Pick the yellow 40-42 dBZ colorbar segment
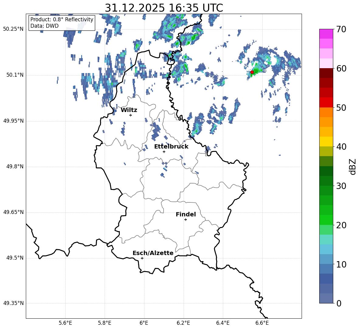The width and height of the screenshot is (360, 329). (x=326, y=142)
